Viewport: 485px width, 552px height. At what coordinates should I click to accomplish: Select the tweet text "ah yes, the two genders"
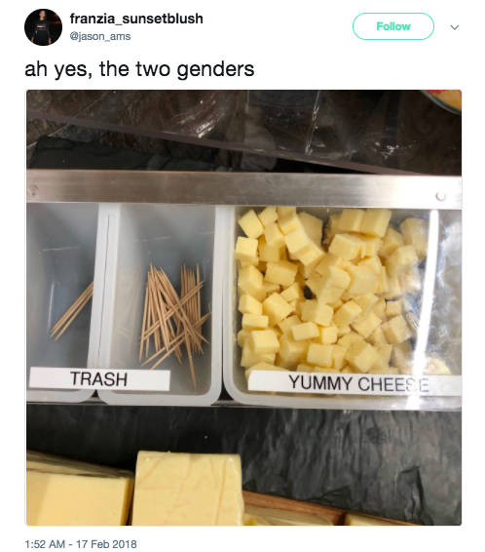coord(139,68)
